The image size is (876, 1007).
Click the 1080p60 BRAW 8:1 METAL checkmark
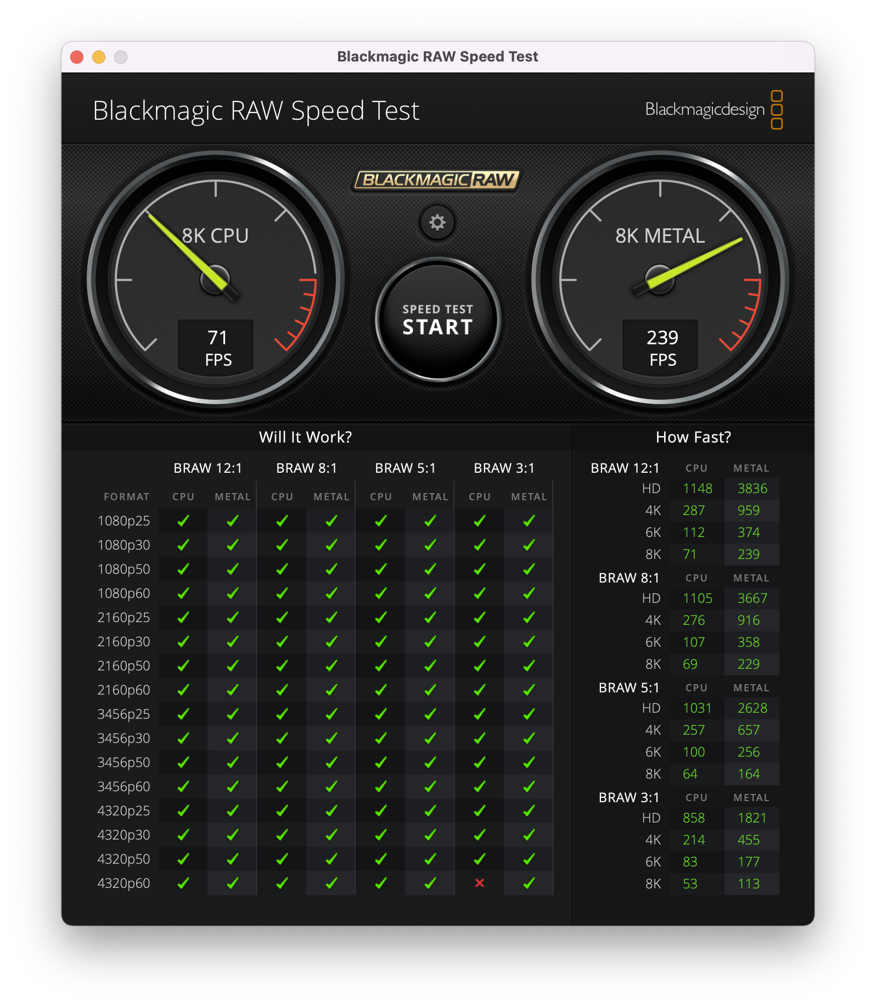point(332,593)
